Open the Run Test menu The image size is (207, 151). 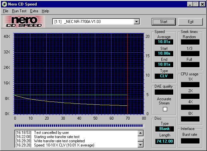[x=19, y=11]
